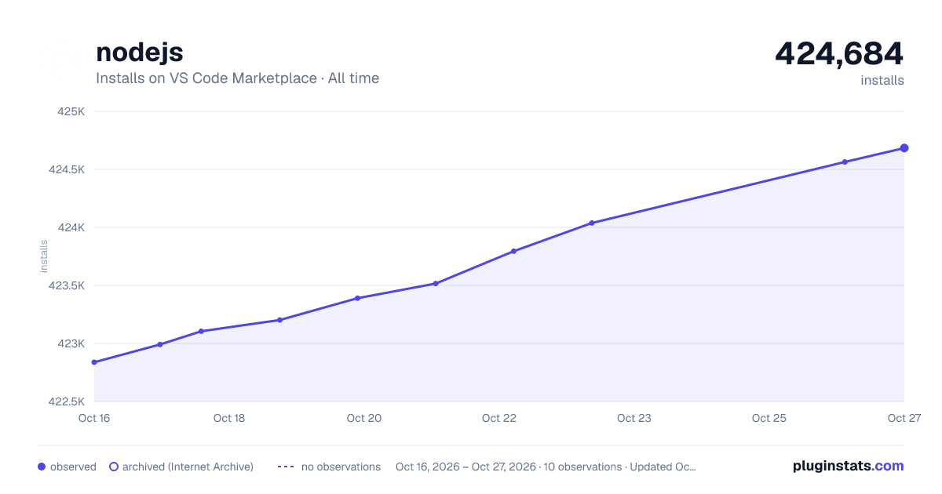Viewport: 942px width, 494px height.
Task: Click the dashed no-observations legend line
Action: coord(286,467)
